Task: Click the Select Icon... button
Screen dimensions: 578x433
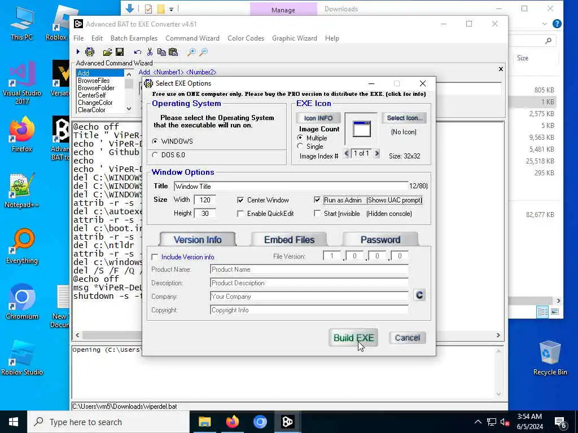Action: point(404,118)
